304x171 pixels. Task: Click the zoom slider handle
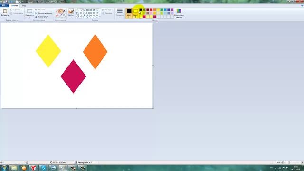(x=289, y=162)
